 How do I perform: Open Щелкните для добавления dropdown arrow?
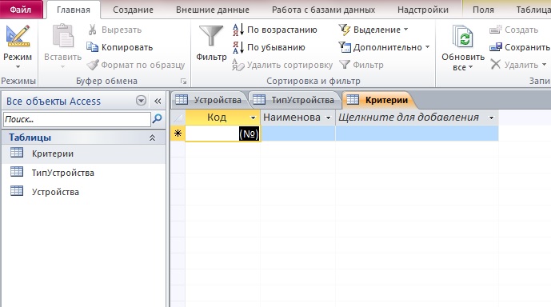coord(491,118)
